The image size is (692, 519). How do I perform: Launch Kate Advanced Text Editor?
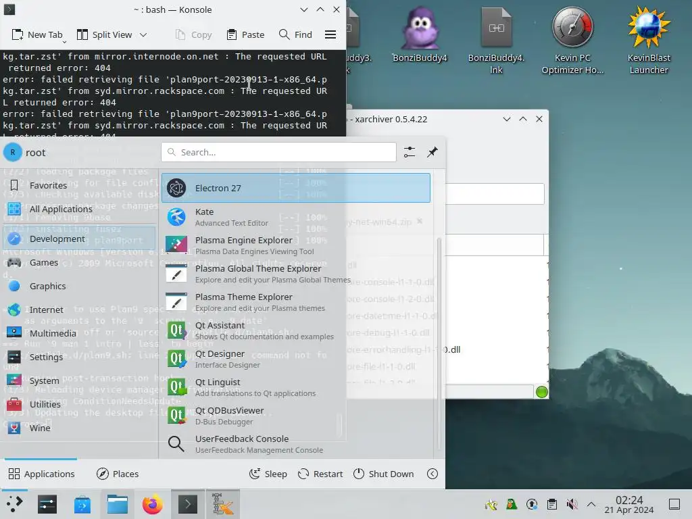tap(296, 217)
